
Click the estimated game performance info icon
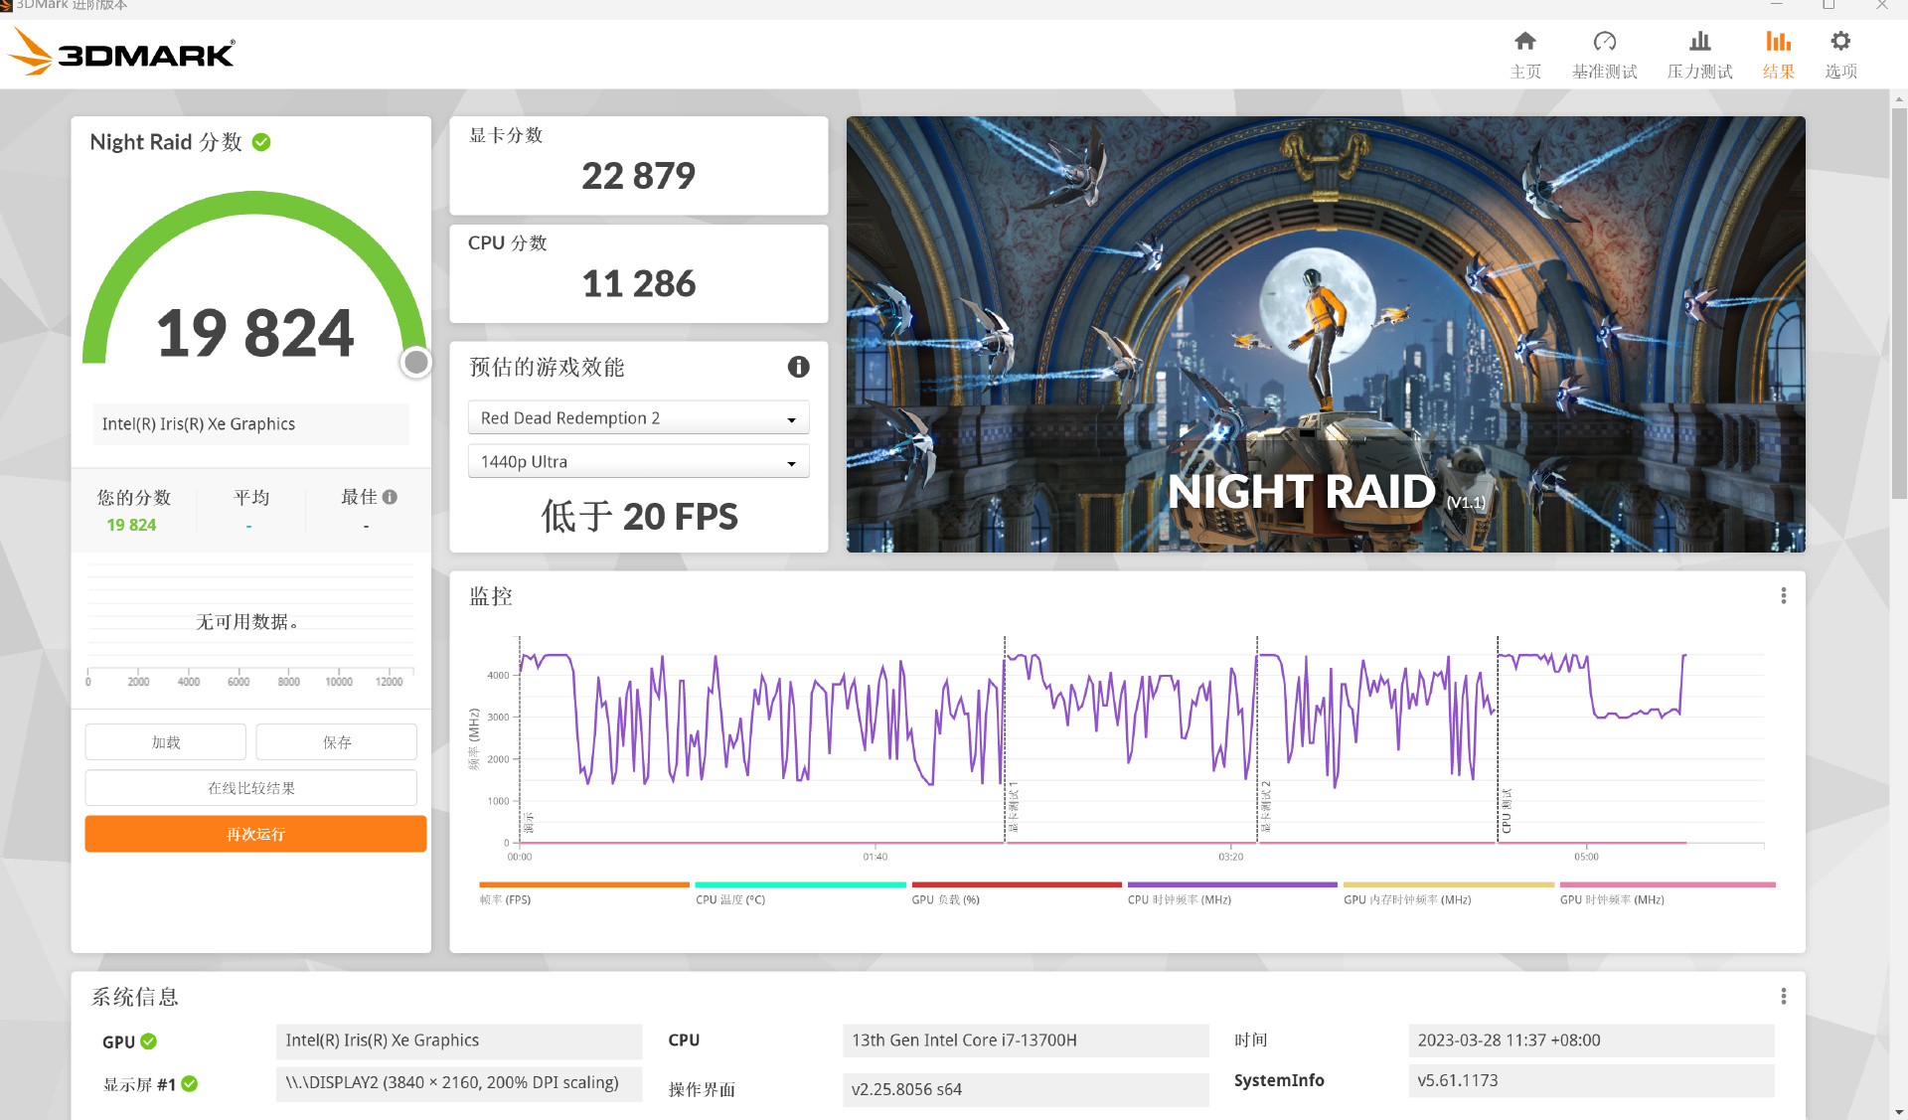pyautogui.click(x=798, y=367)
